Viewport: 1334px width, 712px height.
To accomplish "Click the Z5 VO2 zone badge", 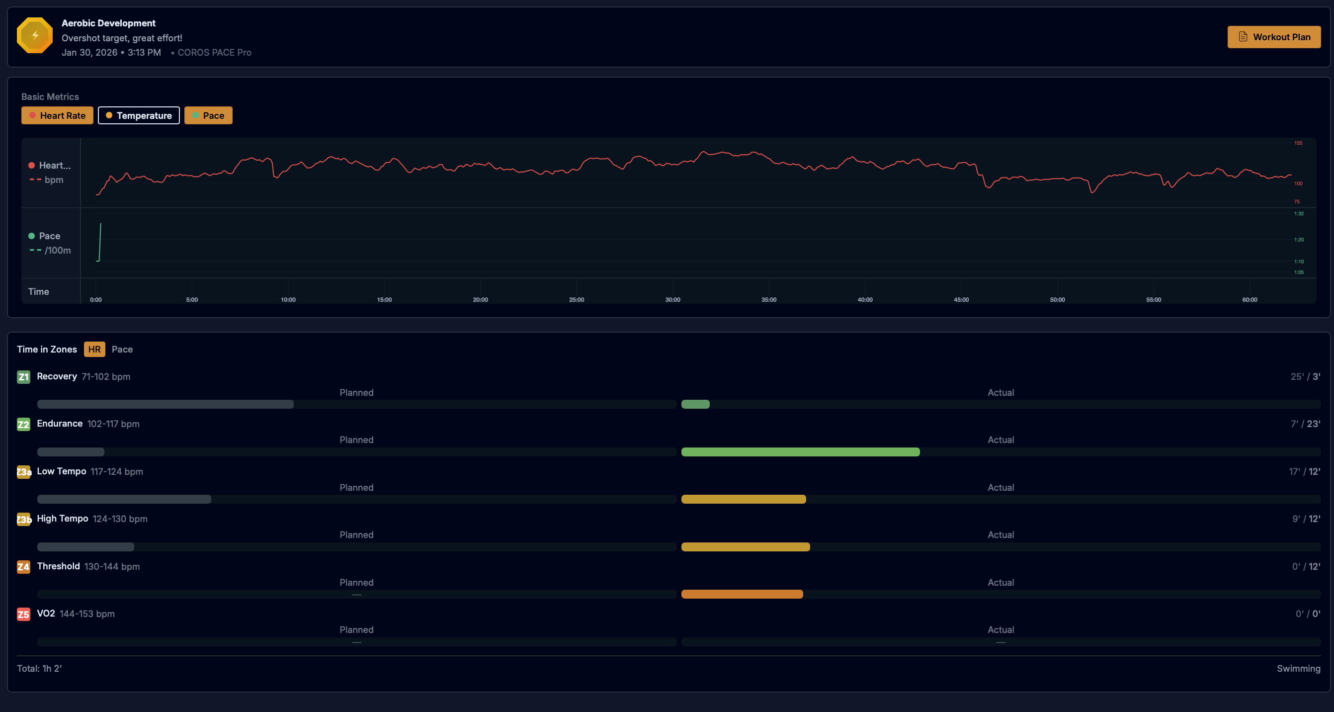I will pyautogui.click(x=23, y=614).
